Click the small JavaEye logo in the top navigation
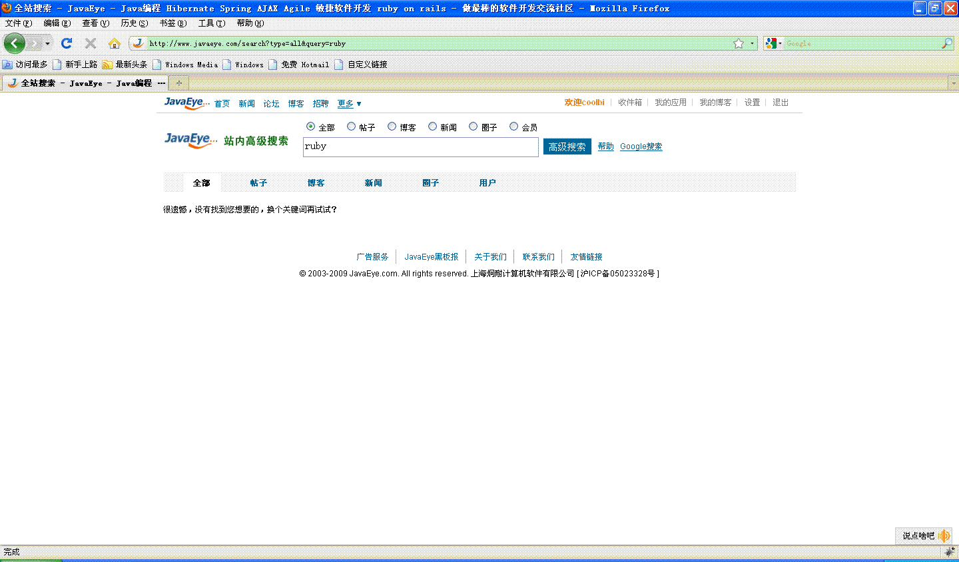The height and width of the screenshot is (562, 959). click(x=187, y=103)
